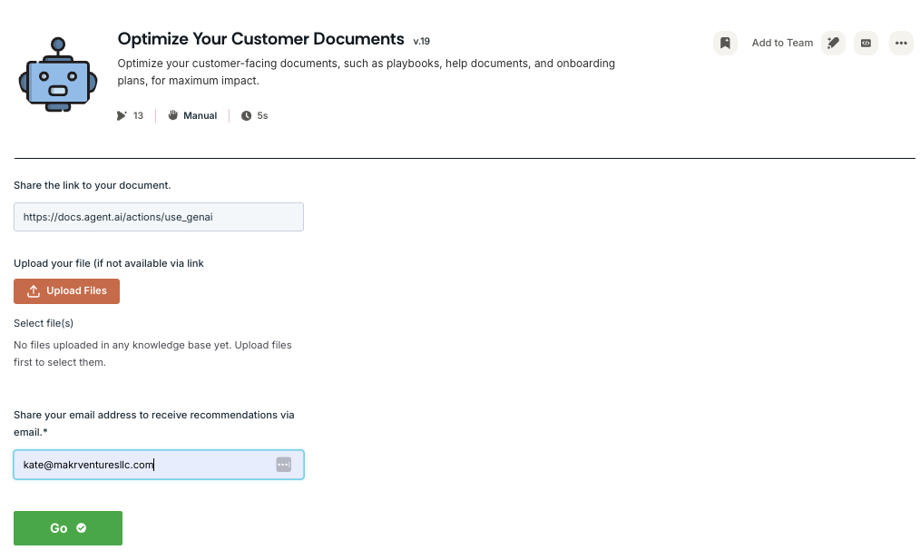Click into the email address input field
The image size is (920, 560).
click(x=145, y=465)
